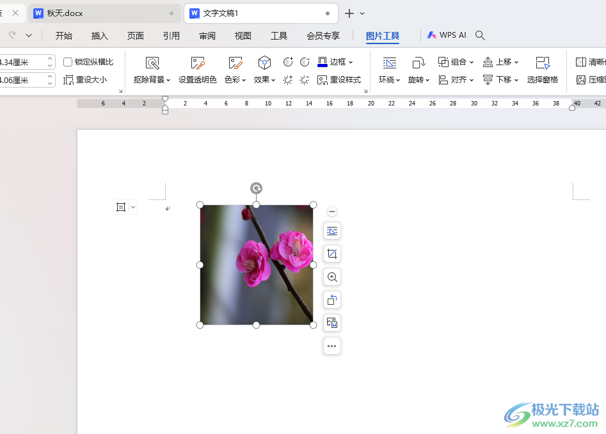
Task: Click the crop icon beside the image
Action: (x=332, y=254)
